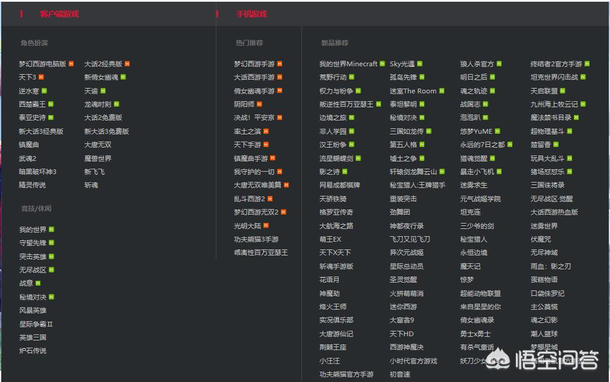Open the 明日之后 game link
The width and height of the screenshot is (610, 382).
[x=473, y=77]
